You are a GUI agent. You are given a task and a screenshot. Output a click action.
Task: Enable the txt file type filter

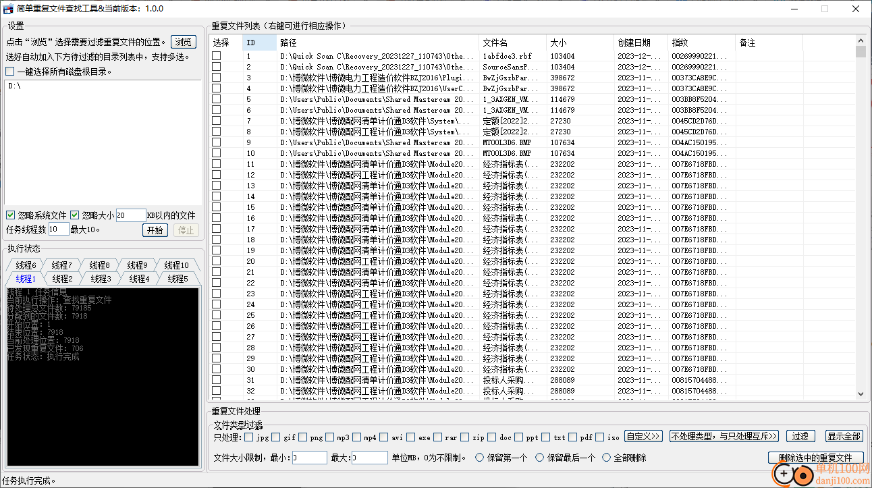point(545,437)
